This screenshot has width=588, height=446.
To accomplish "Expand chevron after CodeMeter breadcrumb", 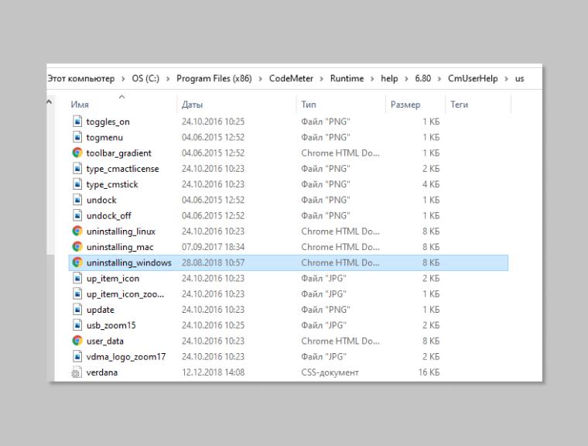I will [321, 79].
